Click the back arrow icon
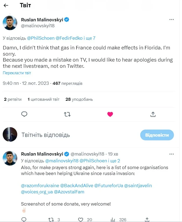 (6, 5)
